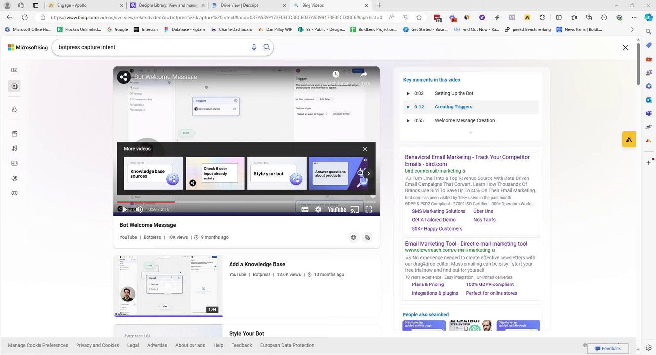Start voice search with the microphone icon

click(x=254, y=47)
